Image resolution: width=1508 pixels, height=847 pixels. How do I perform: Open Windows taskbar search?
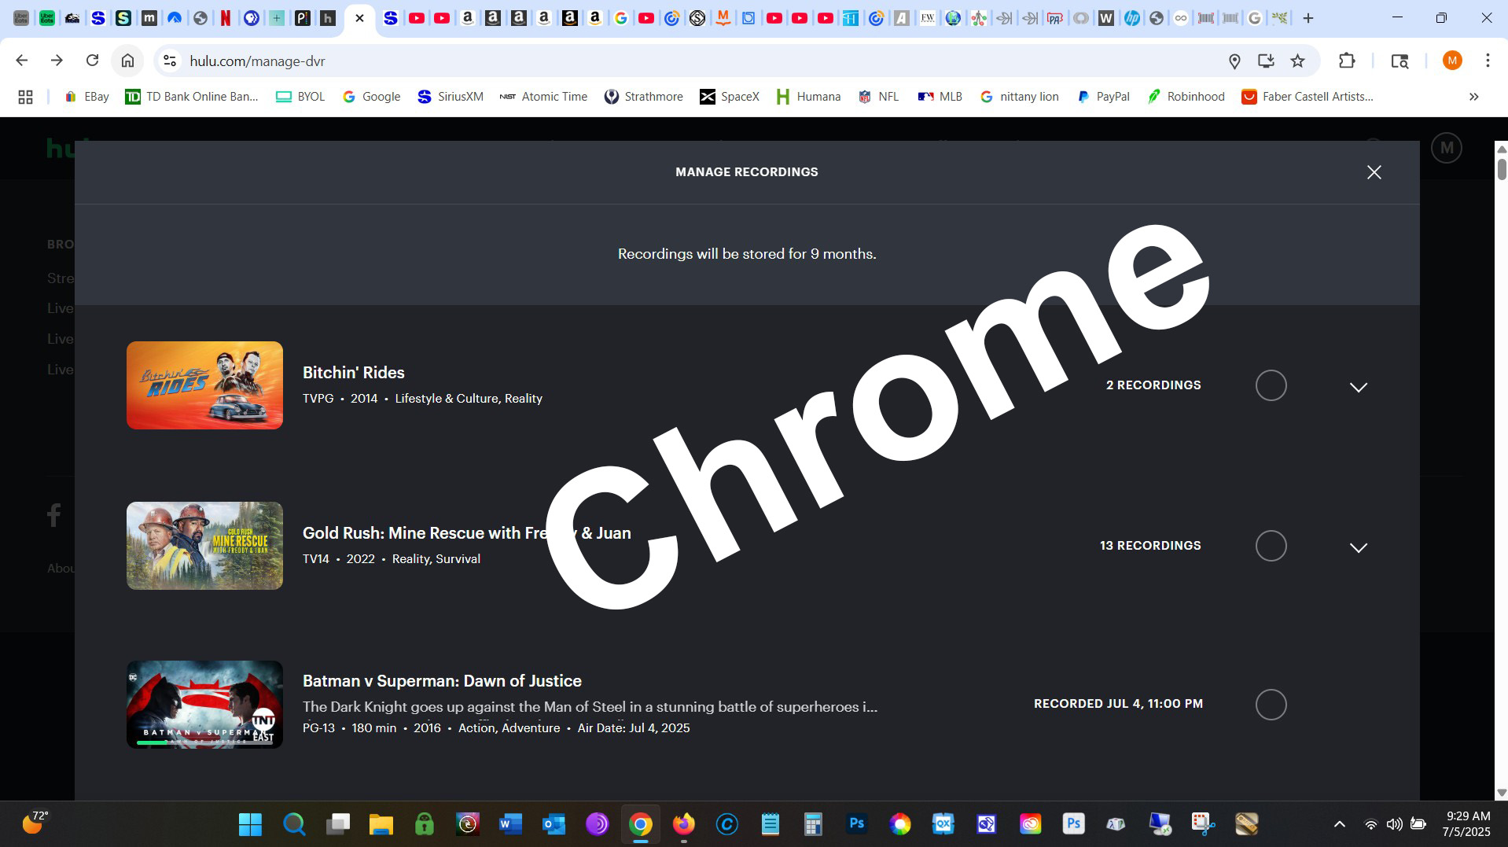(294, 824)
